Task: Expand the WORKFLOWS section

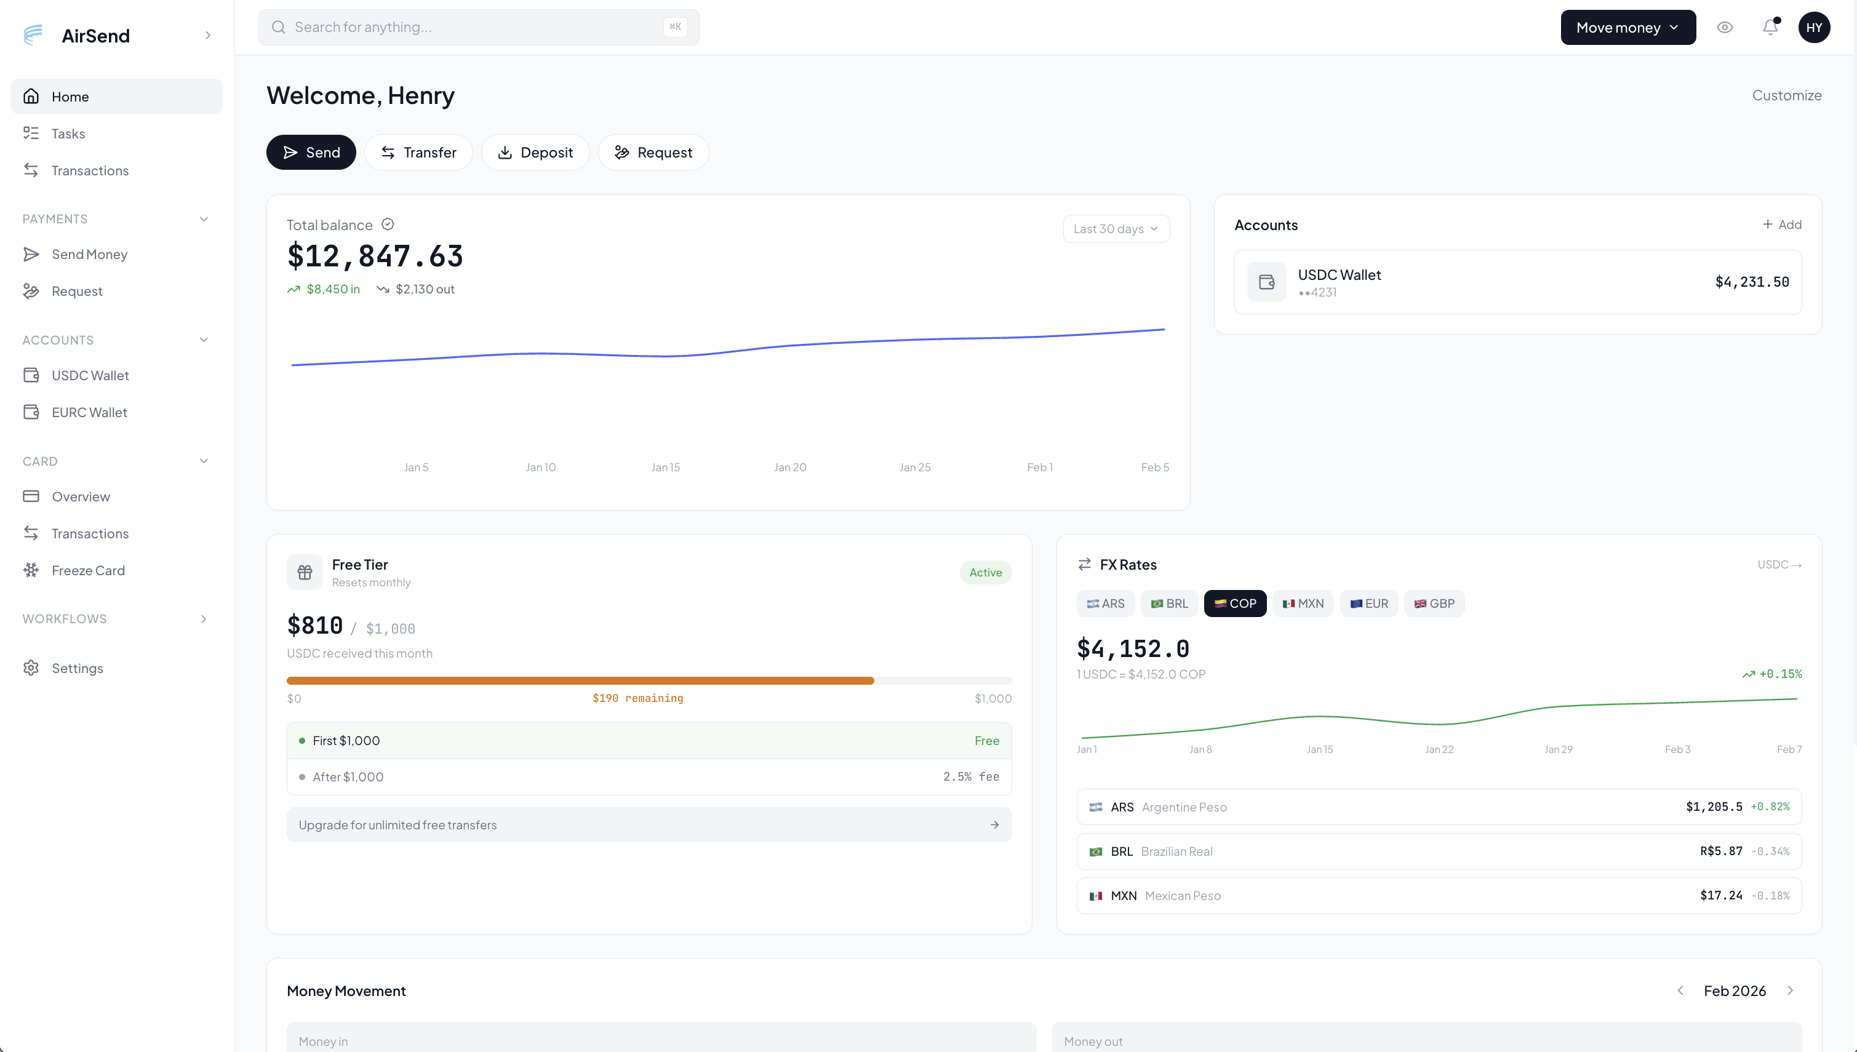Action: [x=203, y=618]
